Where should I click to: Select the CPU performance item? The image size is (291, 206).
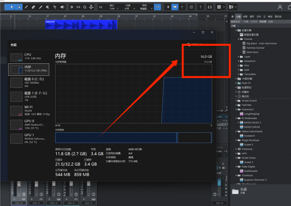click(30, 57)
